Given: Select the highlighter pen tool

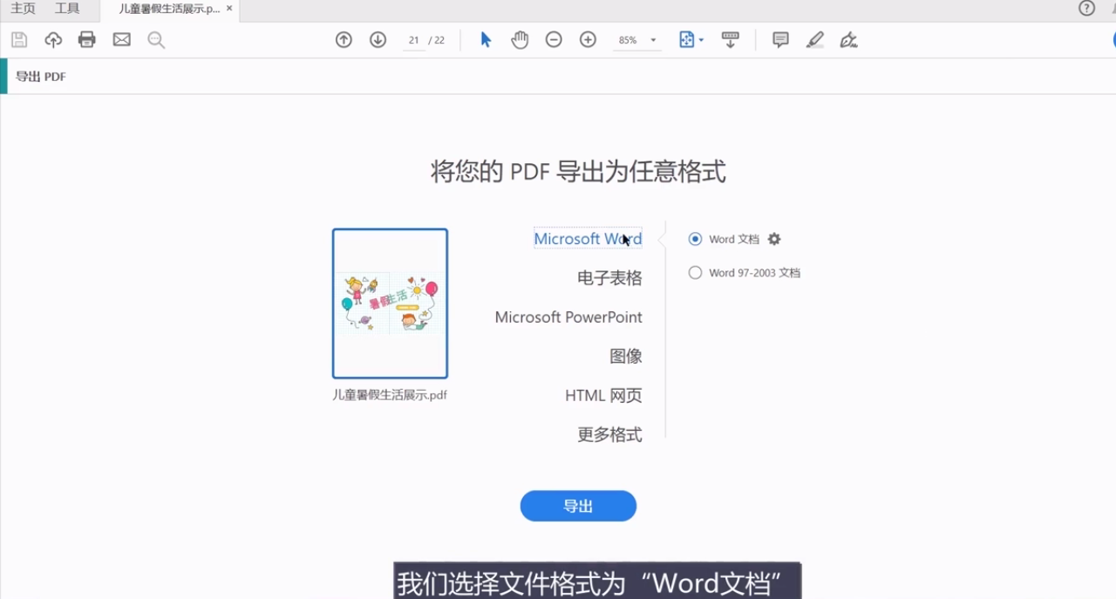Looking at the screenshot, I should click(x=815, y=40).
